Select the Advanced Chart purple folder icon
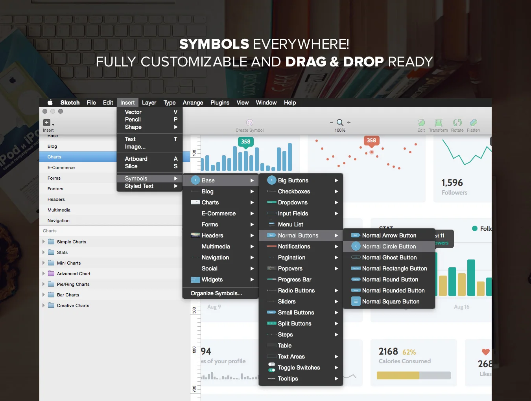Screen dimensions: 531x401 point(51,273)
